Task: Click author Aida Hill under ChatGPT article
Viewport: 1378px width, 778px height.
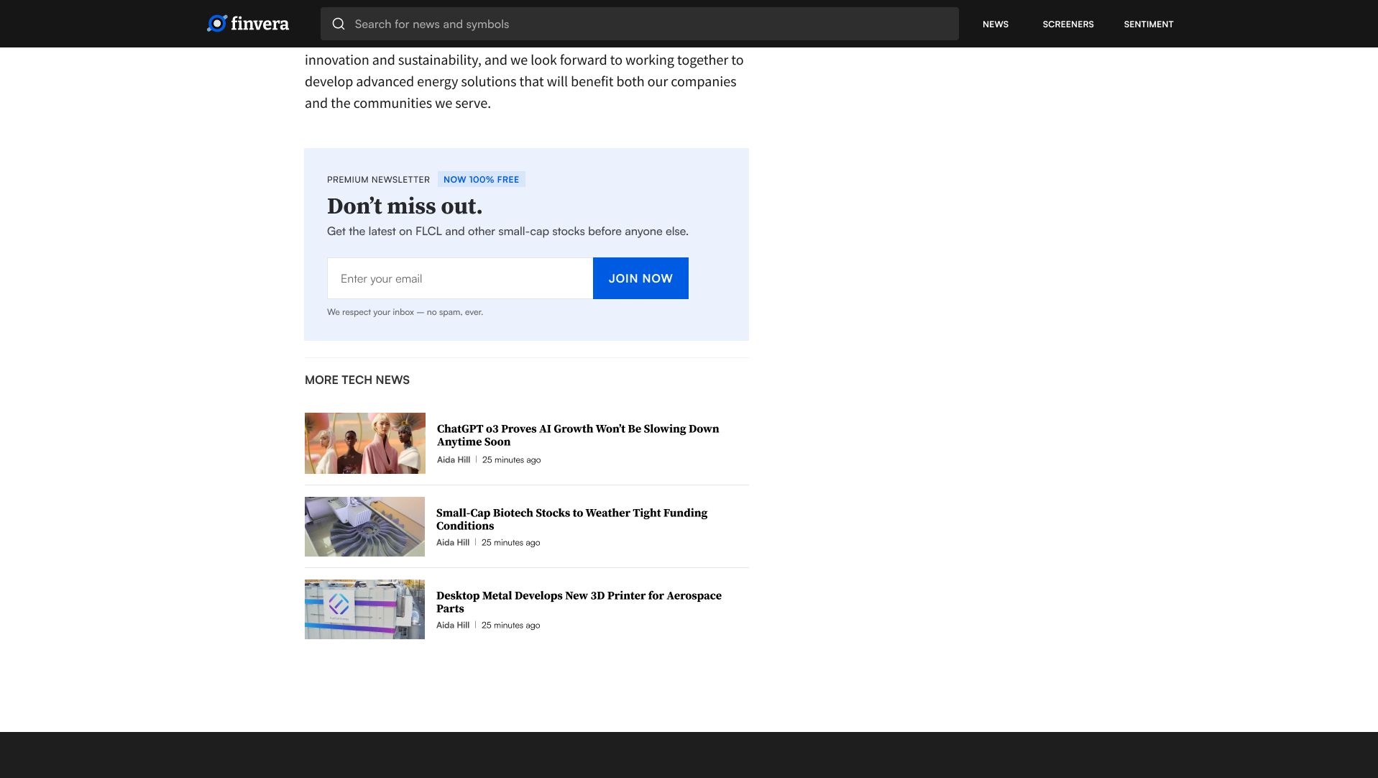Action: tap(454, 459)
